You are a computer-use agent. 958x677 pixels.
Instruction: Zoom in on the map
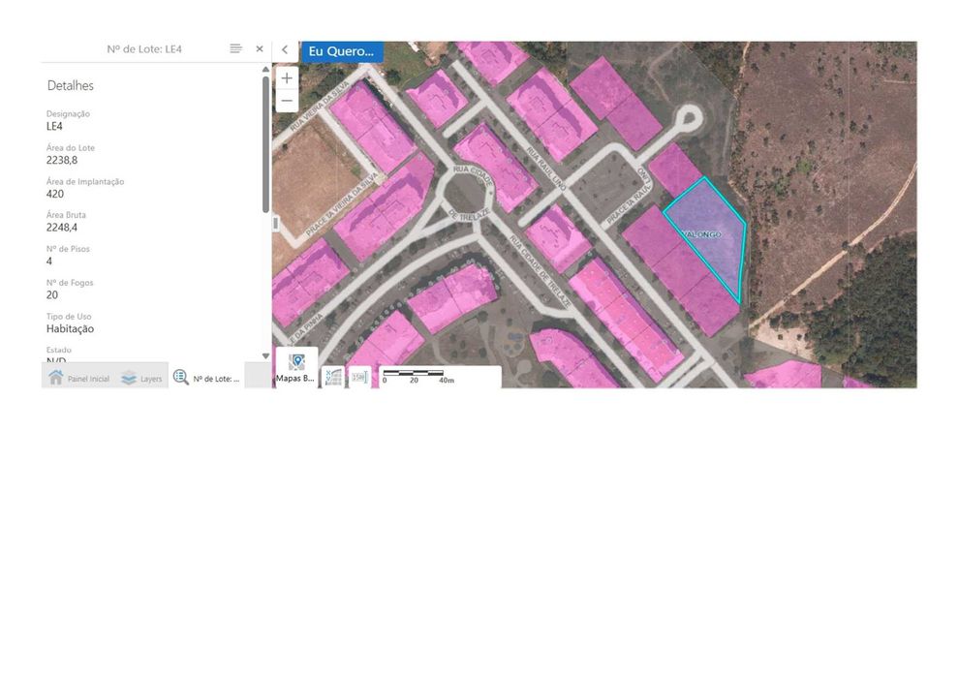287,78
